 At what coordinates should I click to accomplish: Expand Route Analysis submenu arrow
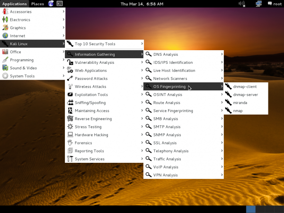click(x=222, y=102)
